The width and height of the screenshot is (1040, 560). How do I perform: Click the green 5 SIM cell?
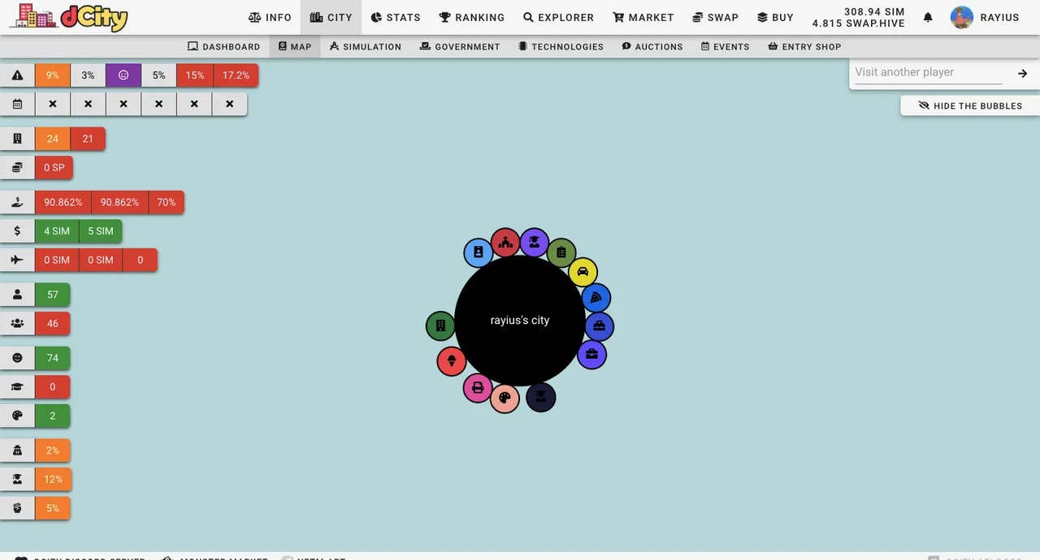click(x=101, y=231)
